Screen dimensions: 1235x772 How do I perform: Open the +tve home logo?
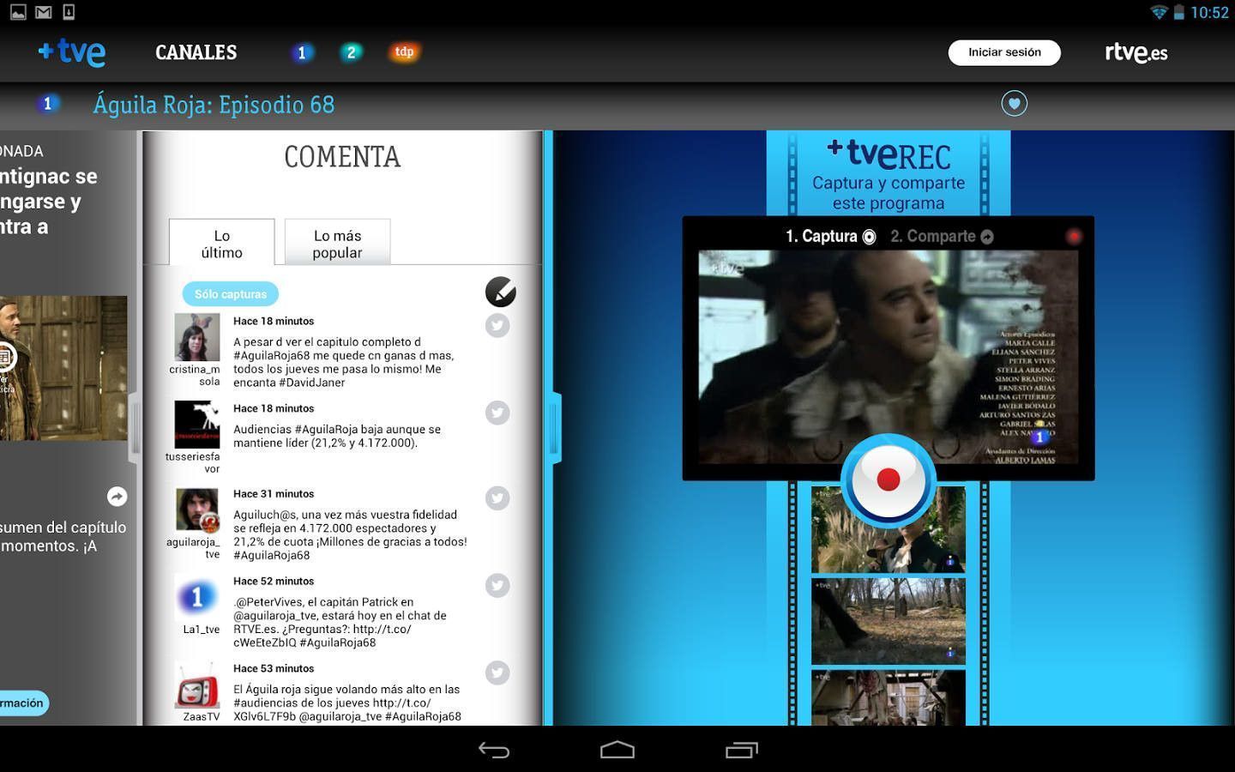[x=72, y=52]
